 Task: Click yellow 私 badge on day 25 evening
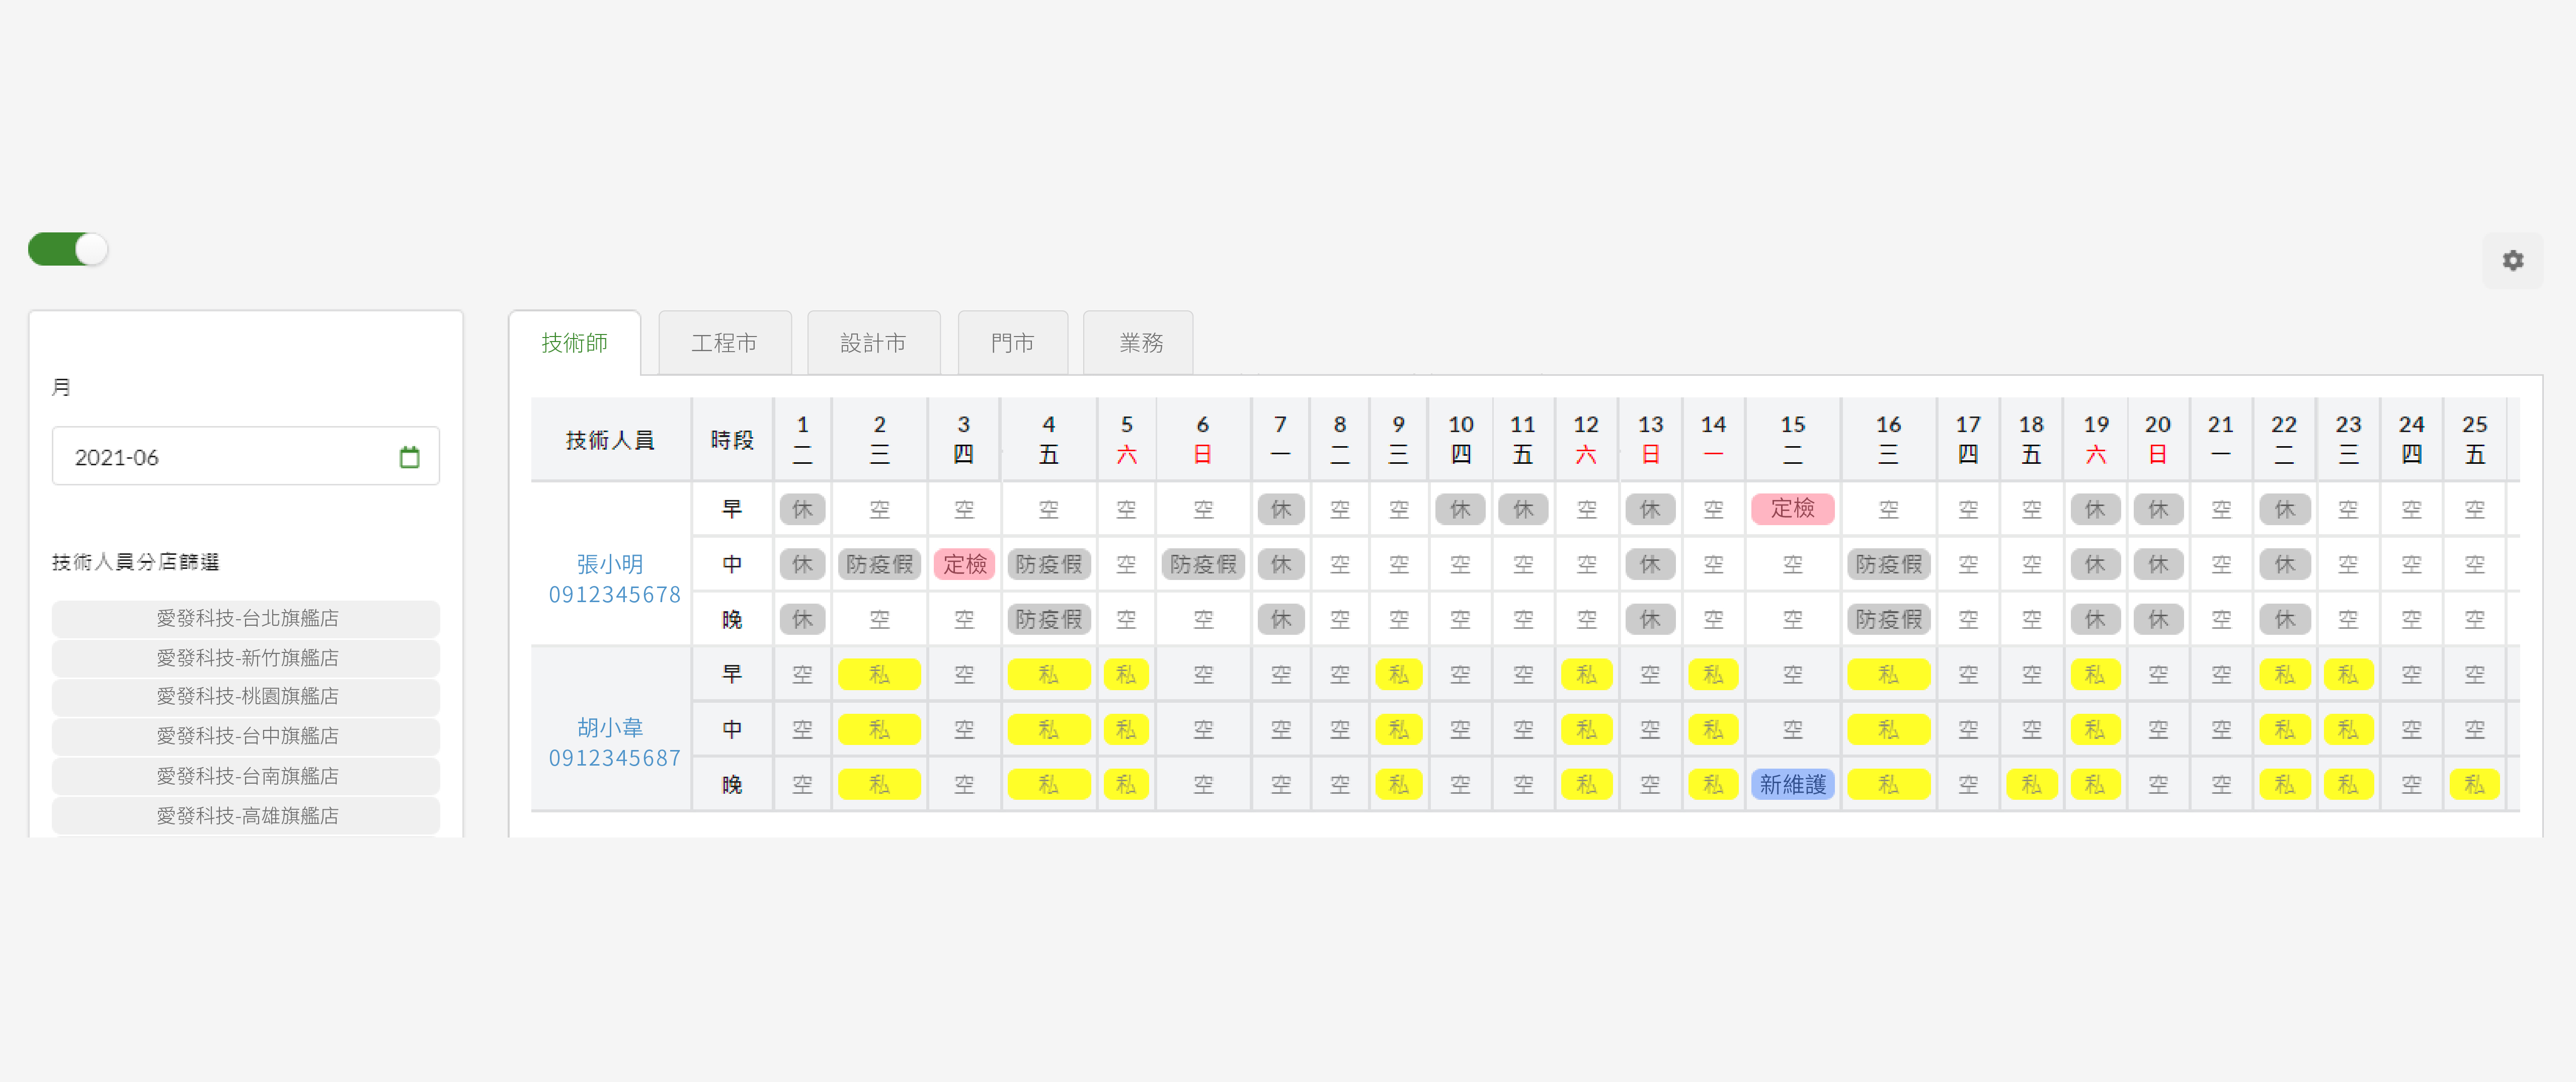tap(2474, 784)
